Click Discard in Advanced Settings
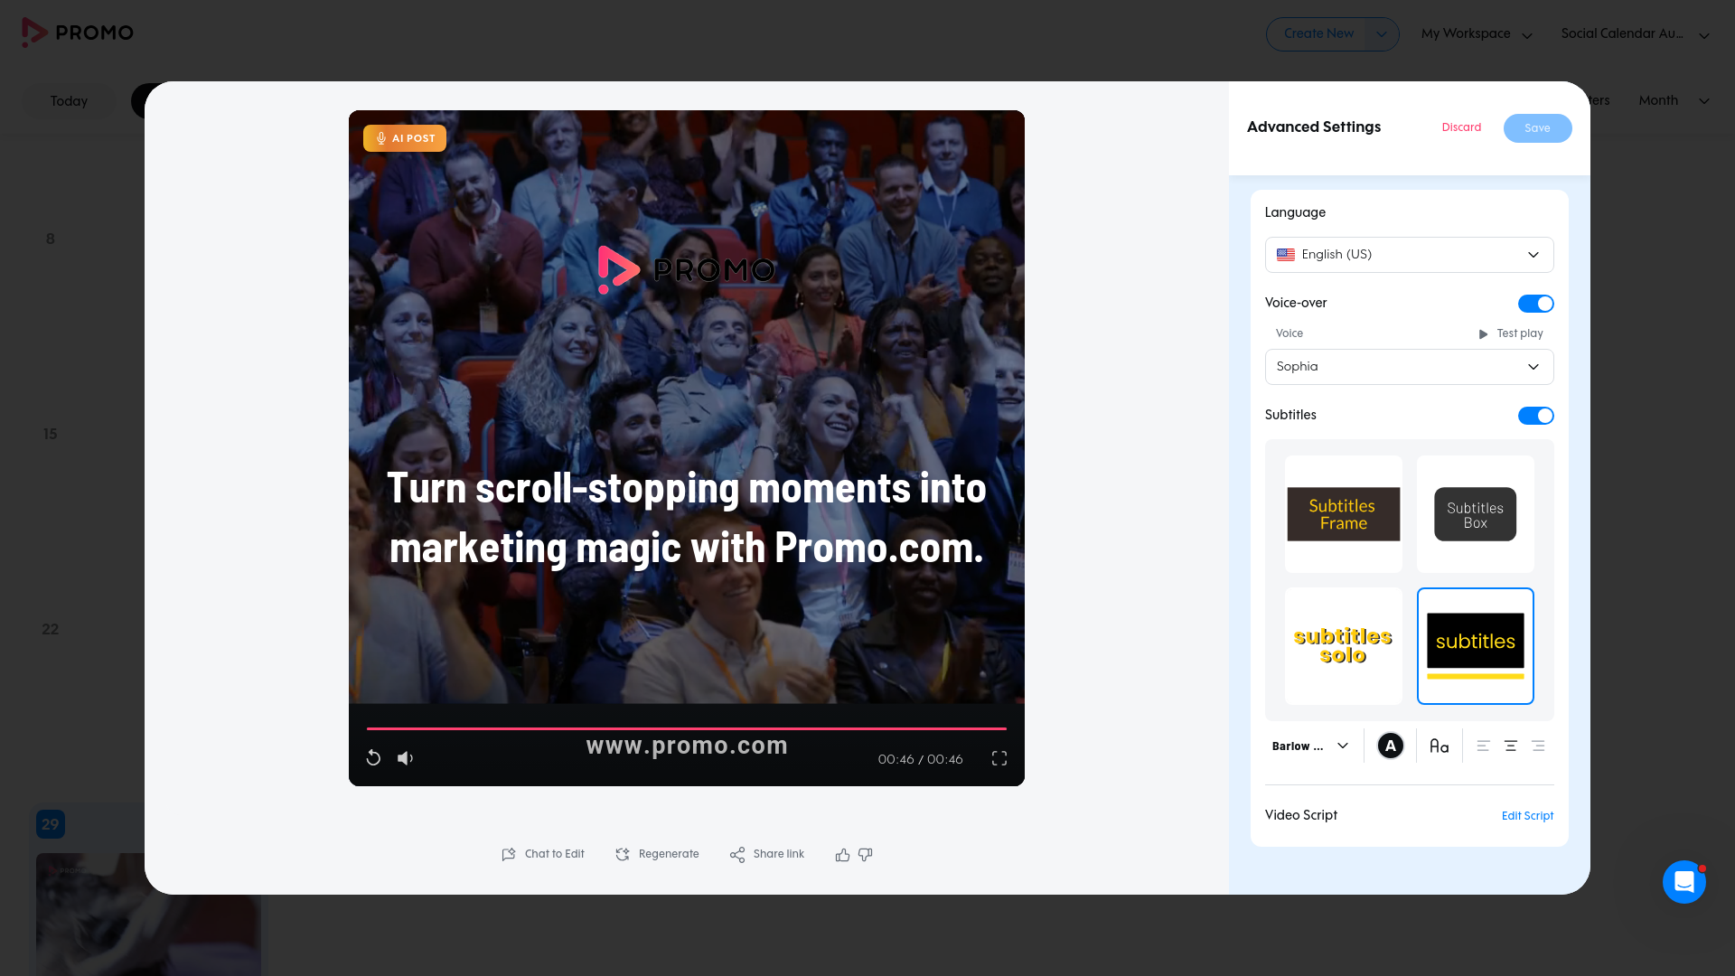Viewport: 1735px width, 976px height. coord(1461,127)
